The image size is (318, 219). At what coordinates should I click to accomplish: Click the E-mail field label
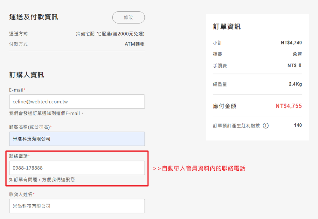pyautogui.click(x=17, y=90)
